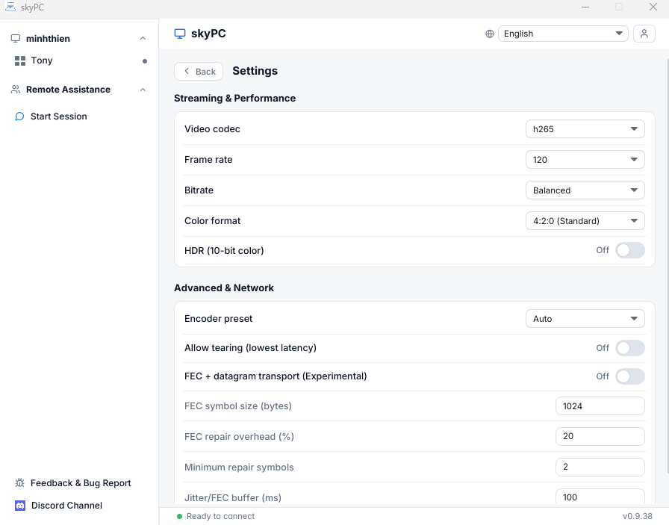Close the skyPC window
This screenshot has width=669, height=525.
653,7
